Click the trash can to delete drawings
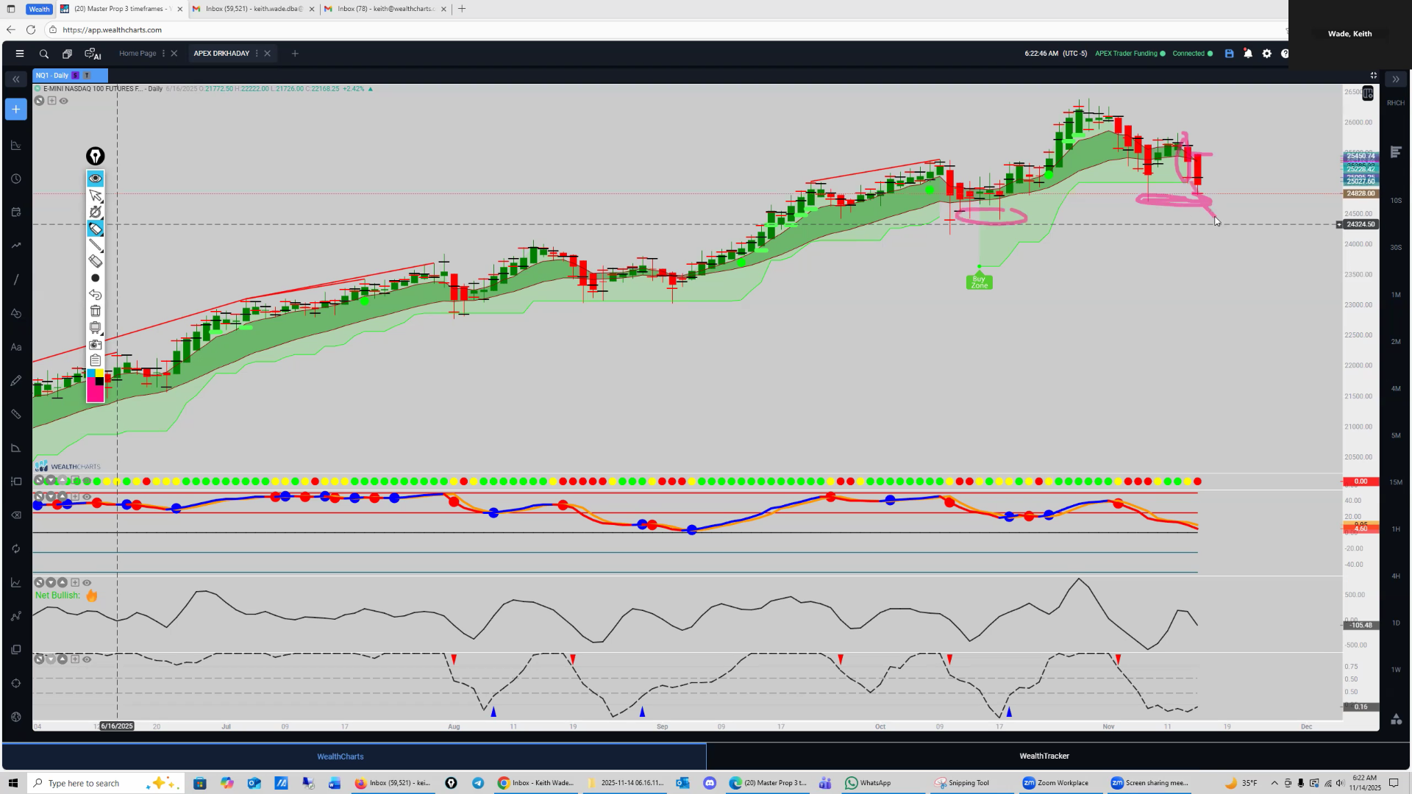This screenshot has width=1412, height=794. point(96,311)
